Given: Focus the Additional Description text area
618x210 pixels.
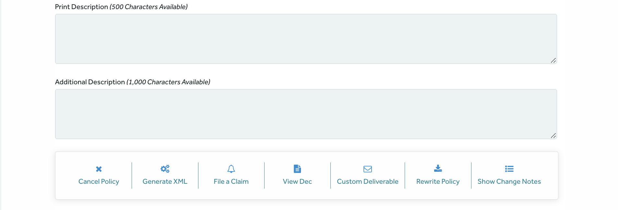Looking at the screenshot, I should (306, 114).
